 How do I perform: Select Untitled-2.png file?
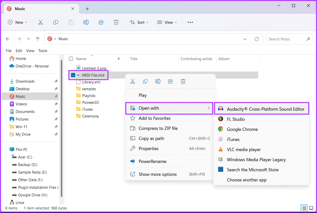coord(94,68)
